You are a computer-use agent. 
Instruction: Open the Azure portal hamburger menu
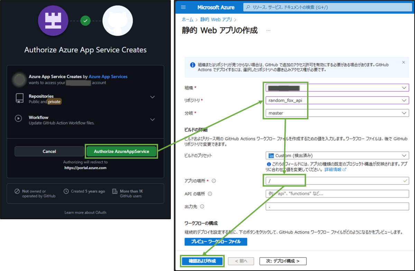click(x=183, y=7)
